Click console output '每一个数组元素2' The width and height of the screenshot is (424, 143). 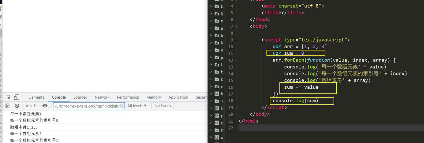pyautogui.click(x=26, y=134)
